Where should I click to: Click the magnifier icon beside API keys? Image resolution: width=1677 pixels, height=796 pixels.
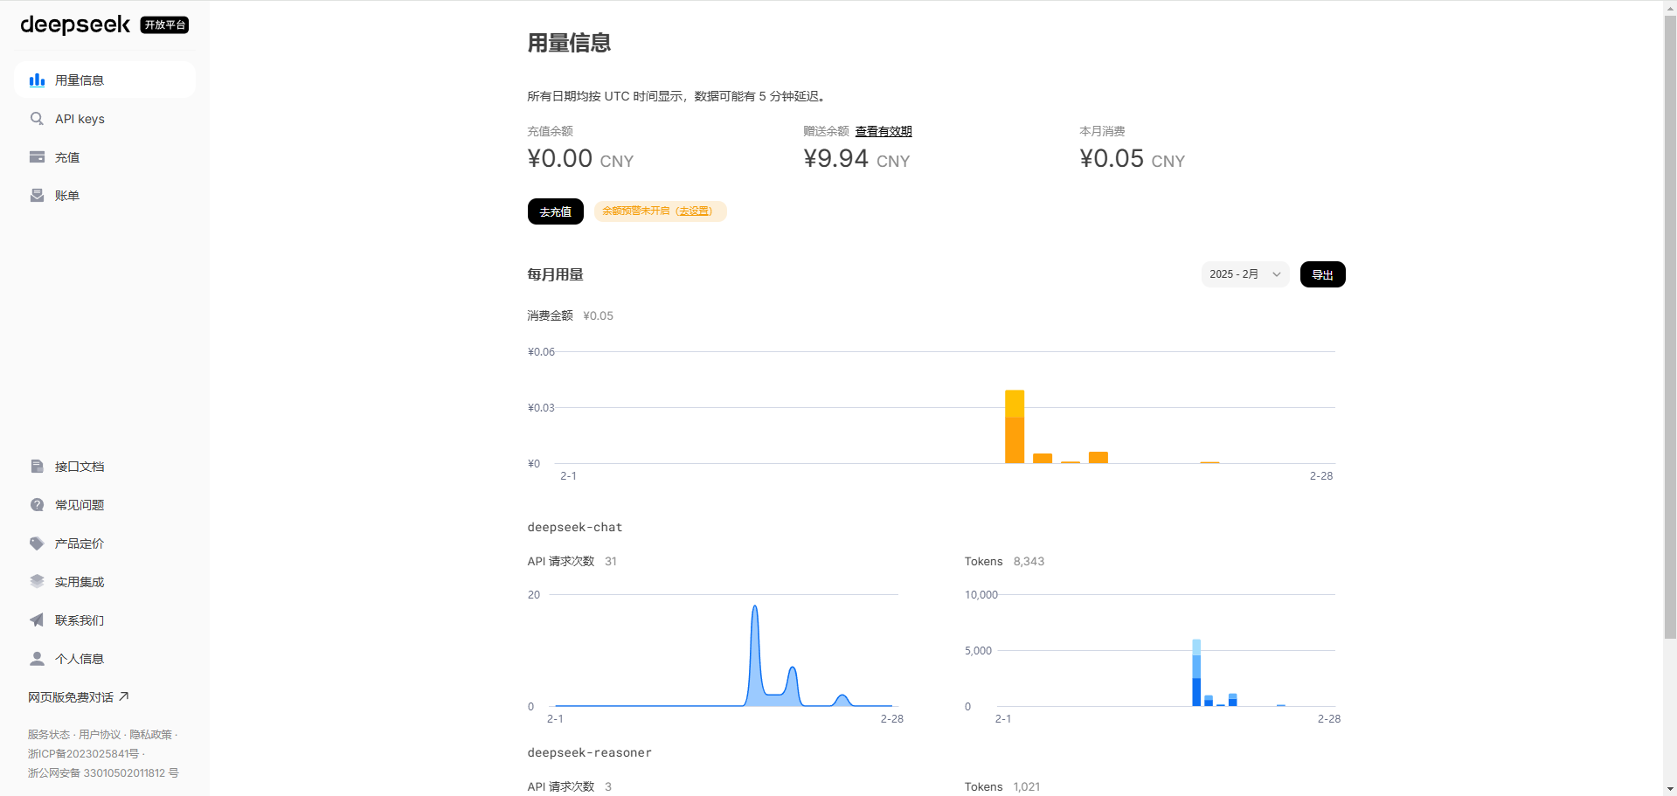(x=37, y=119)
